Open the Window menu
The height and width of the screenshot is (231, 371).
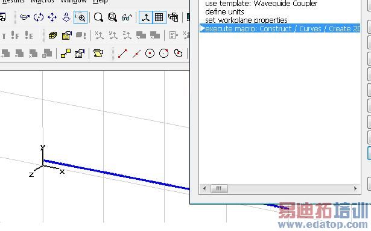pyautogui.click(x=74, y=1)
